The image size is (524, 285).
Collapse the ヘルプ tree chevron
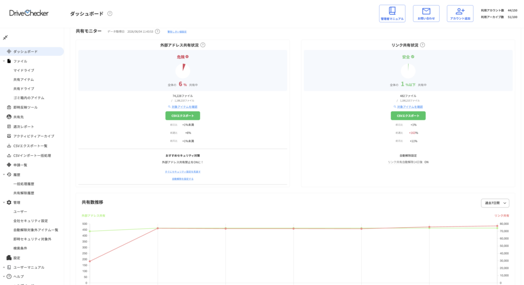pos(4,276)
